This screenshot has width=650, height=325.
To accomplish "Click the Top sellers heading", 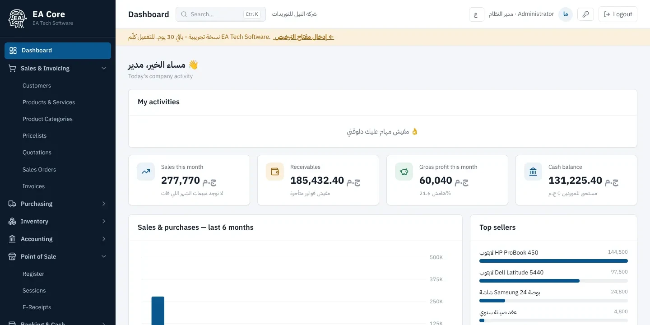I will (497, 227).
